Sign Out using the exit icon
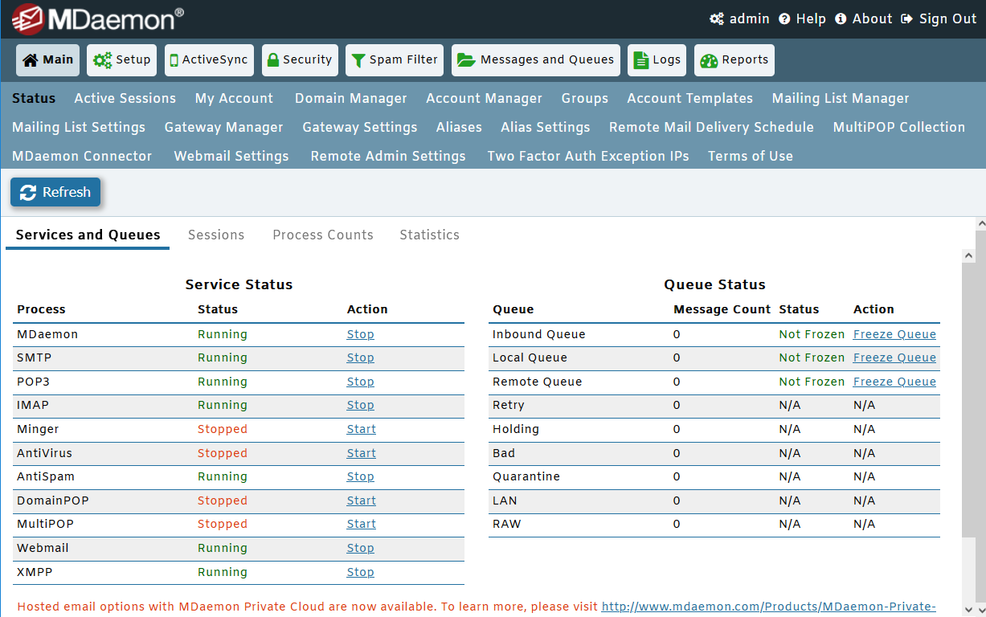Screen dimensions: 986x617 907,18
